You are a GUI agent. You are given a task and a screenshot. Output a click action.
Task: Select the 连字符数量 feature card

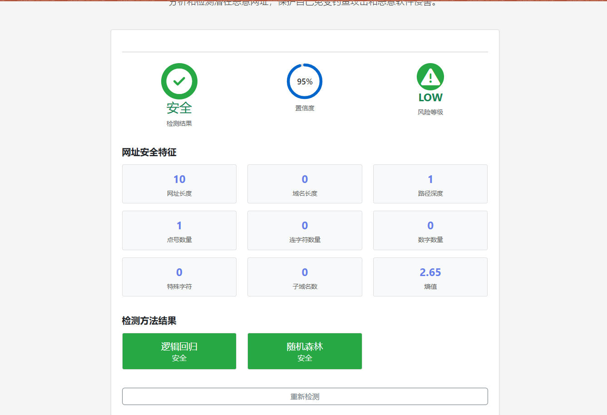click(305, 230)
